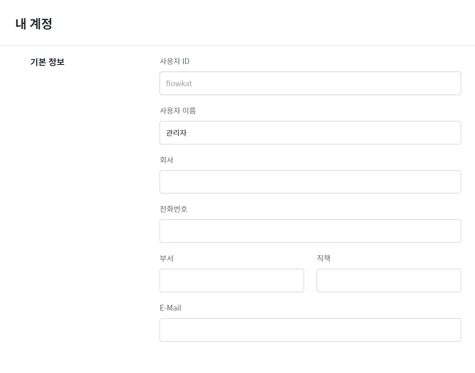475x373 pixels.
Task: Click into the 회사 input field
Action: coord(310,182)
